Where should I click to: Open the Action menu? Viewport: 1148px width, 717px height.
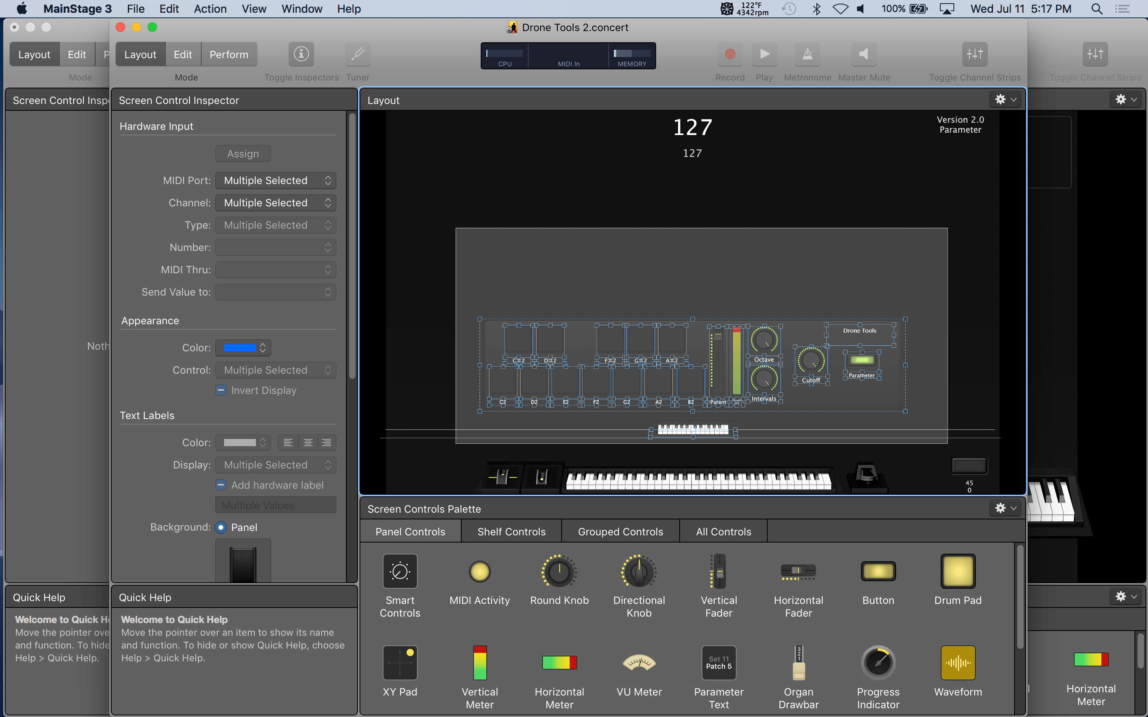[210, 9]
